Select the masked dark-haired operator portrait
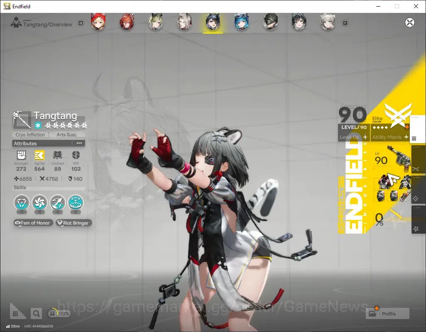Viewport: 426px width, 332px height. pos(270,22)
